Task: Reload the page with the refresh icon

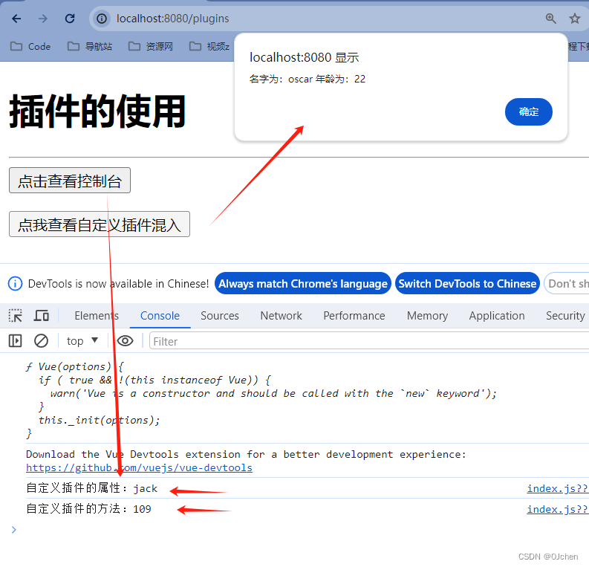Action: (x=70, y=19)
